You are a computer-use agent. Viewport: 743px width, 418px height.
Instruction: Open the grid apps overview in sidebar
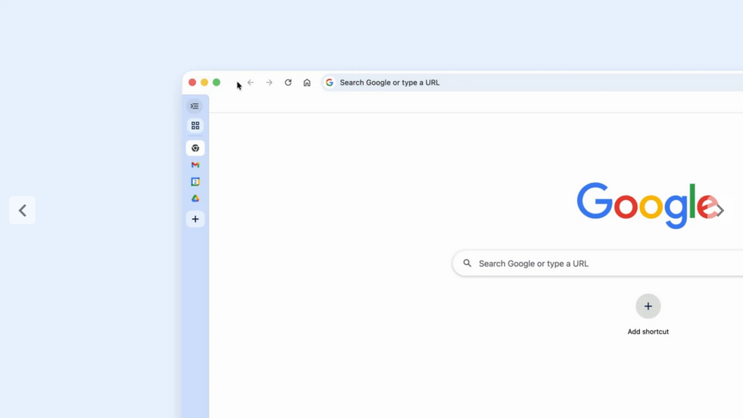[x=195, y=126]
